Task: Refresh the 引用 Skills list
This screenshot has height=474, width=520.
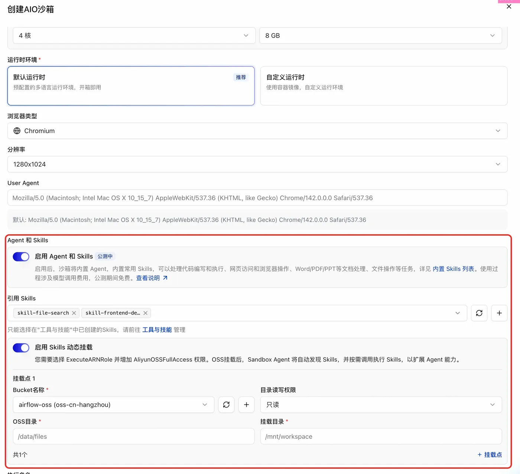Action: [479, 313]
